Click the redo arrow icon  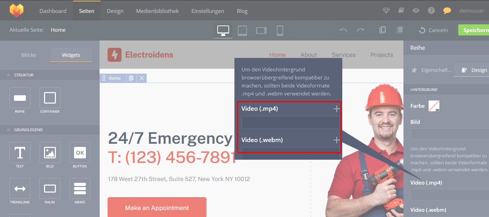point(360,30)
